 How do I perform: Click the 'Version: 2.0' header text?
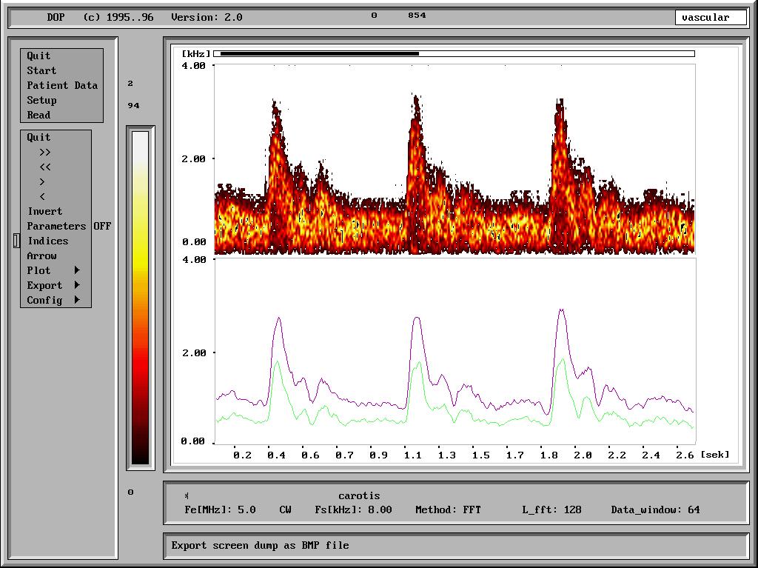(207, 18)
